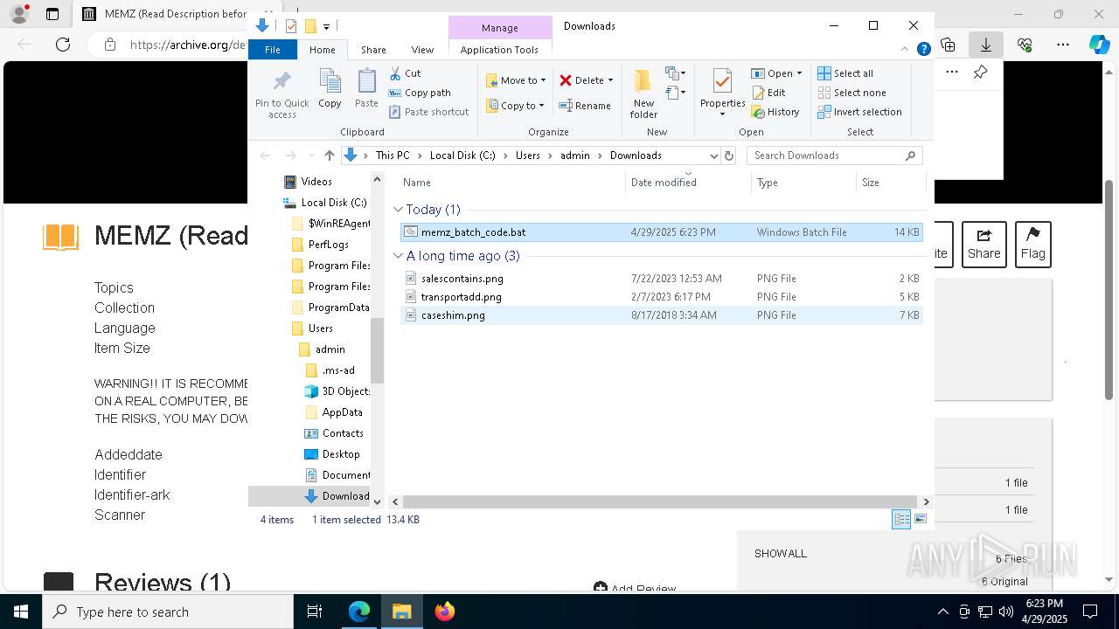Open Recent locations dropdown arrow
This screenshot has width=1119, height=629.
click(x=311, y=156)
